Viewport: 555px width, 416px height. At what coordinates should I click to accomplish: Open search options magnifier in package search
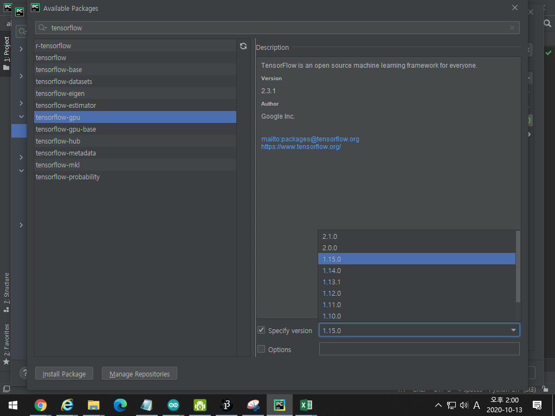(x=42, y=28)
